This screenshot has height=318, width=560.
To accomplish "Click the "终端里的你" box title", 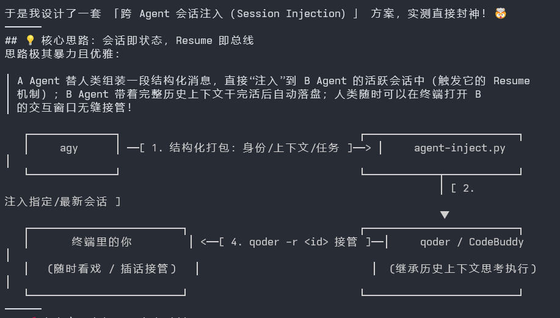I will pyautogui.click(x=102, y=242).
